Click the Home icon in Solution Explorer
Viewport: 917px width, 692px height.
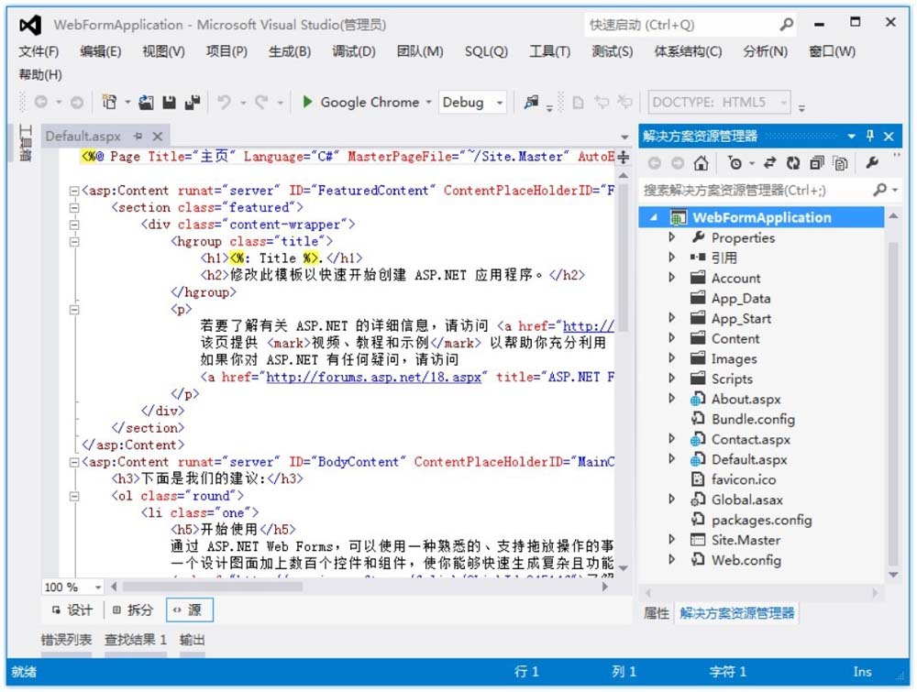(x=701, y=163)
